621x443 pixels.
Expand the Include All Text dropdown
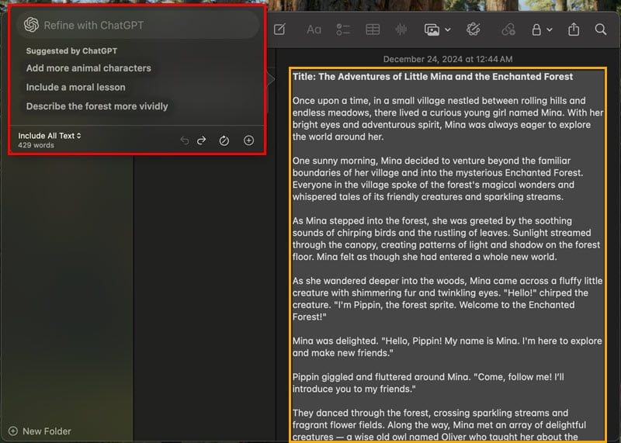pyautogui.click(x=50, y=136)
